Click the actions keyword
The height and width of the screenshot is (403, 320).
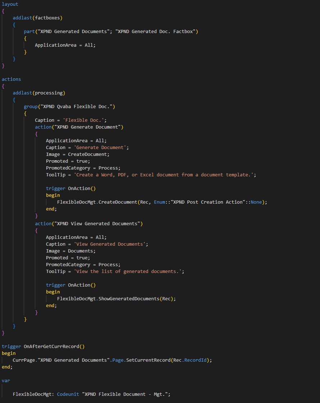(11, 79)
